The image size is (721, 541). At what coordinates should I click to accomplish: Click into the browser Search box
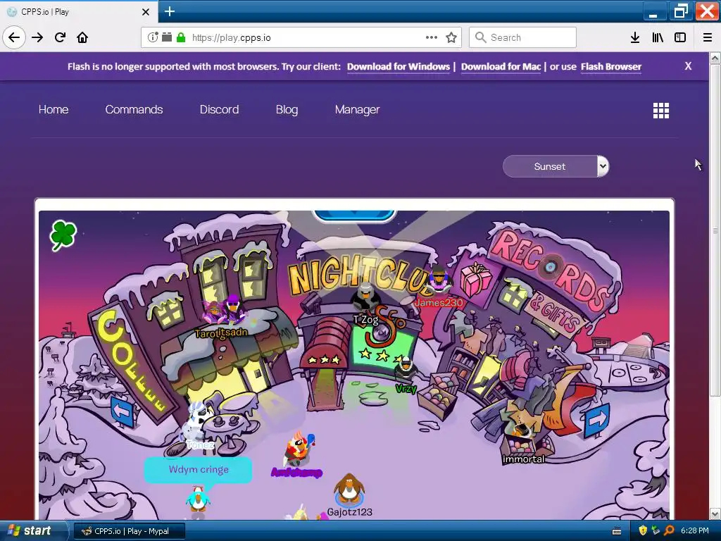tap(522, 37)
